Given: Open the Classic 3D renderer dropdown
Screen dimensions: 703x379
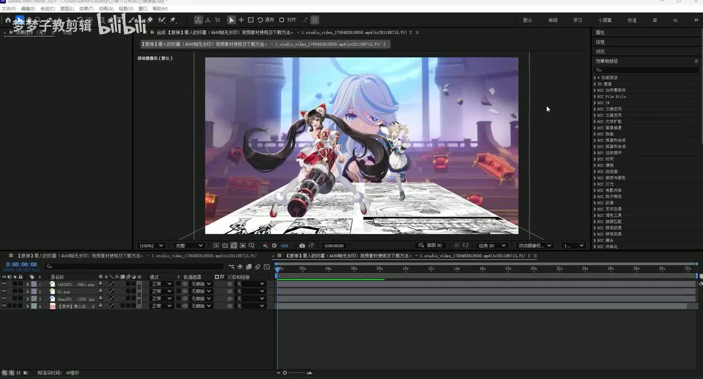Looking at the screenshot, I should point(492,246).
